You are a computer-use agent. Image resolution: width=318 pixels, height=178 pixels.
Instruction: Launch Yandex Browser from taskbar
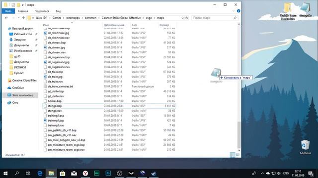click(x=85, y=174)
